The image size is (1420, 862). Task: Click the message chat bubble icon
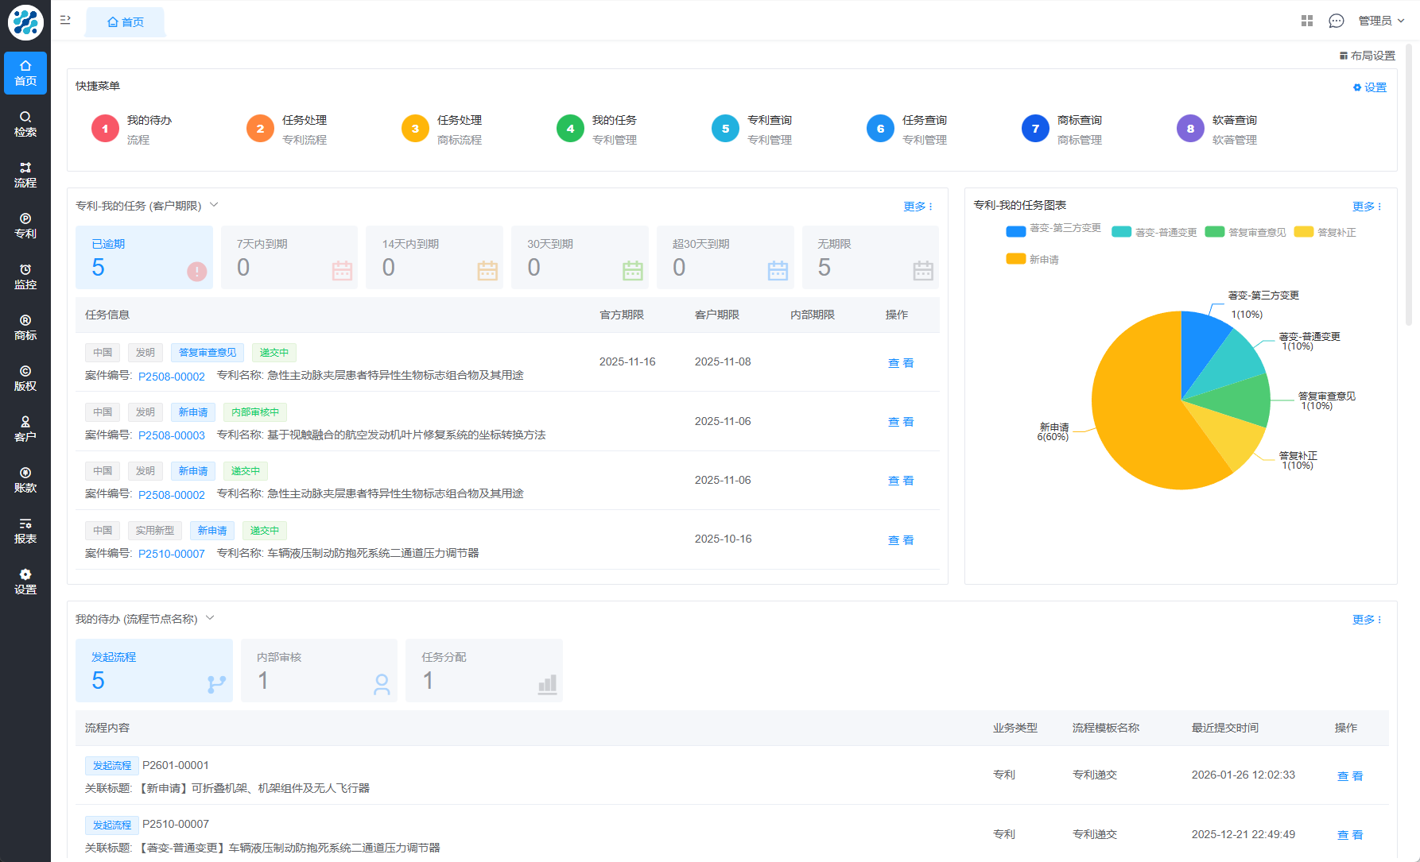point(1336,21)
